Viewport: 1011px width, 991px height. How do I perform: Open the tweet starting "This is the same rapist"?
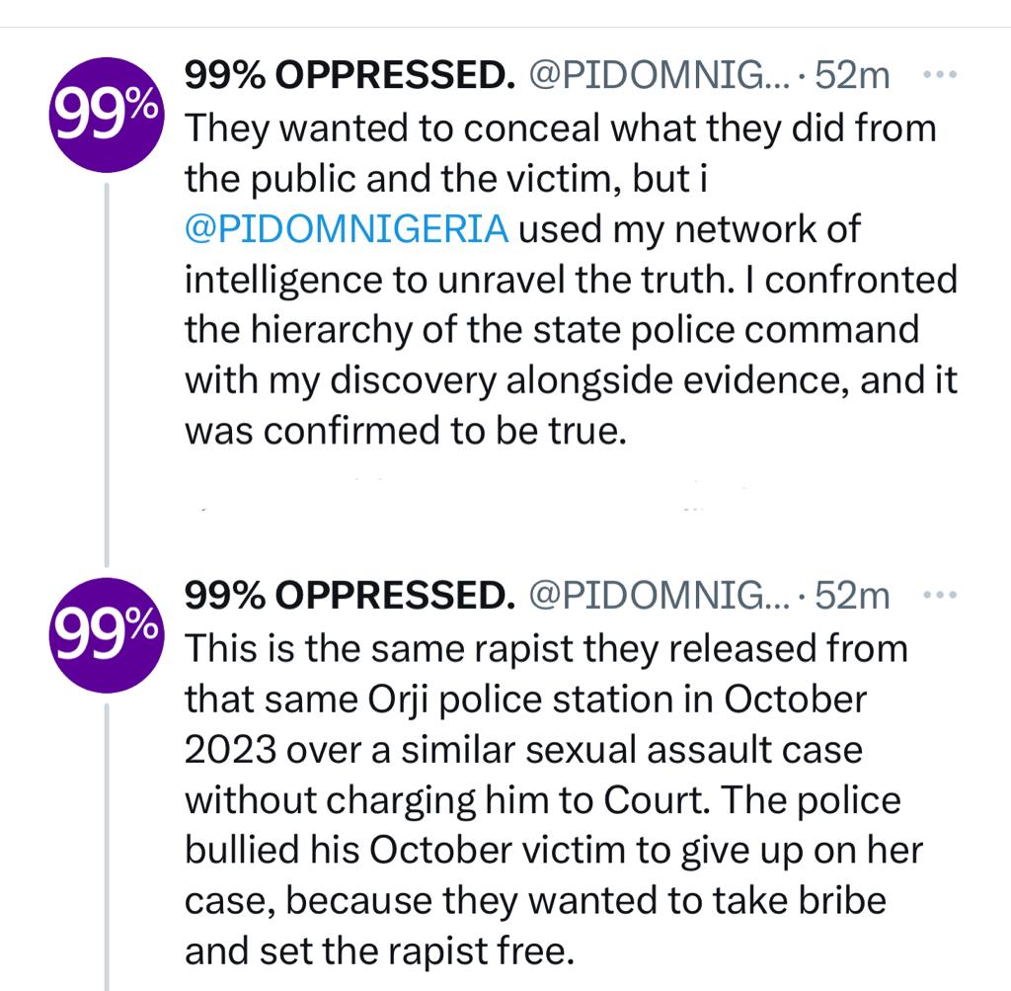(546, 649)
